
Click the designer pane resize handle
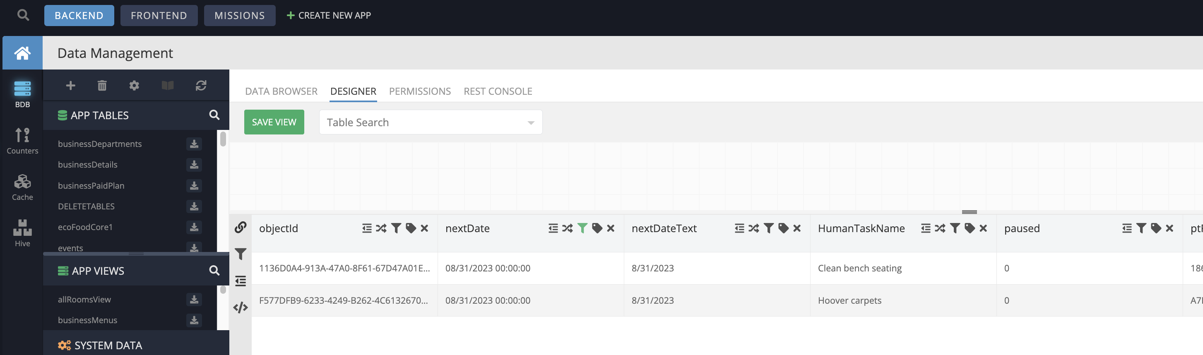969,212
